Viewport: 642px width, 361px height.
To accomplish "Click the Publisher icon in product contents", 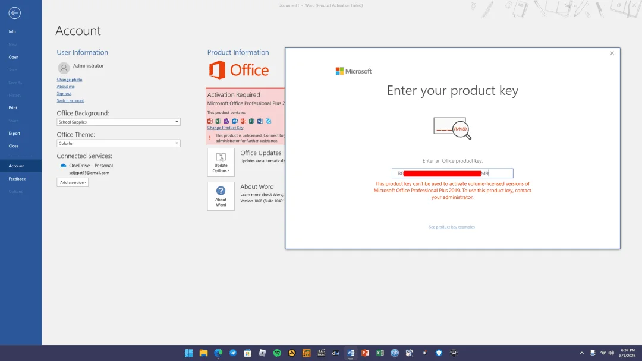I will 252,121.
